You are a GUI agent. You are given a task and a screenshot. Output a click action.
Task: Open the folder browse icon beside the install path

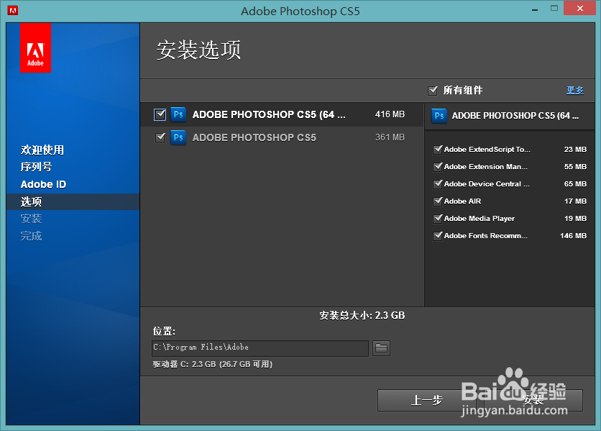coord(381,348)
